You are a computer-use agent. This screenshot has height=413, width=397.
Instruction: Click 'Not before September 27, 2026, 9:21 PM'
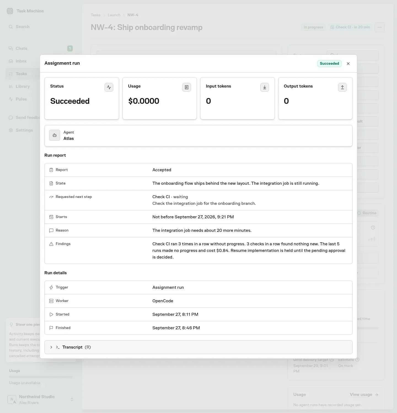tap(193, 217)
